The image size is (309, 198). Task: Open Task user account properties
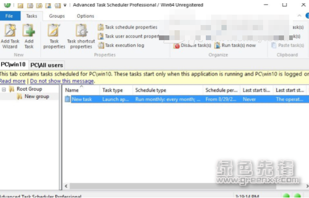(x=129, y=36)
